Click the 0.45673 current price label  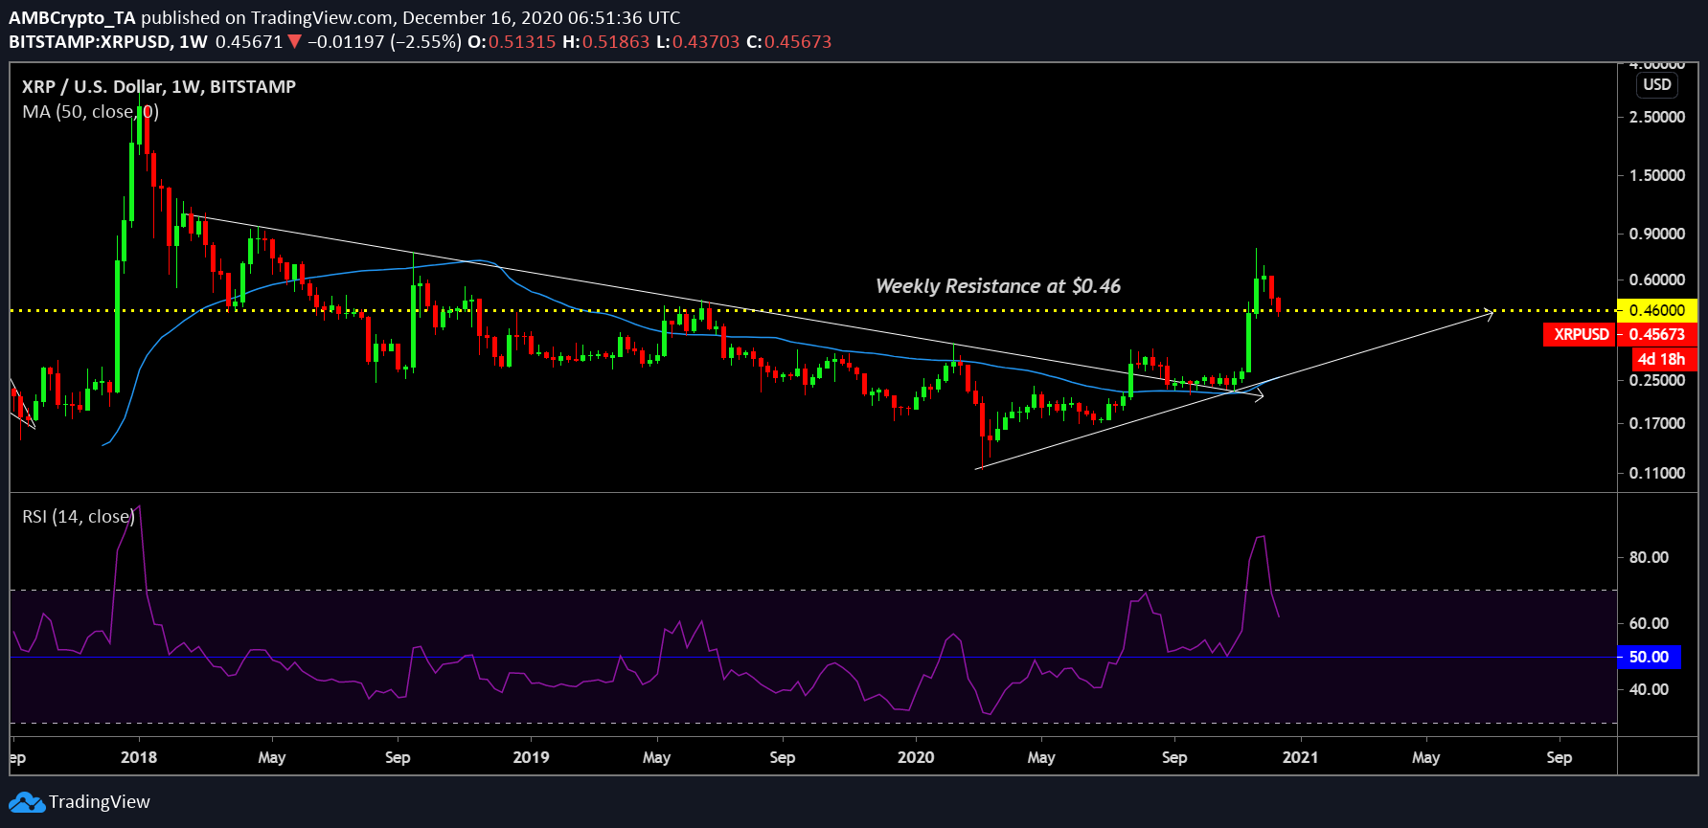(x=1657, y=334)
